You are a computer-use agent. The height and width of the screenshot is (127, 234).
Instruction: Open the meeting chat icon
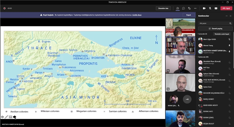click(x=183, y=8)
